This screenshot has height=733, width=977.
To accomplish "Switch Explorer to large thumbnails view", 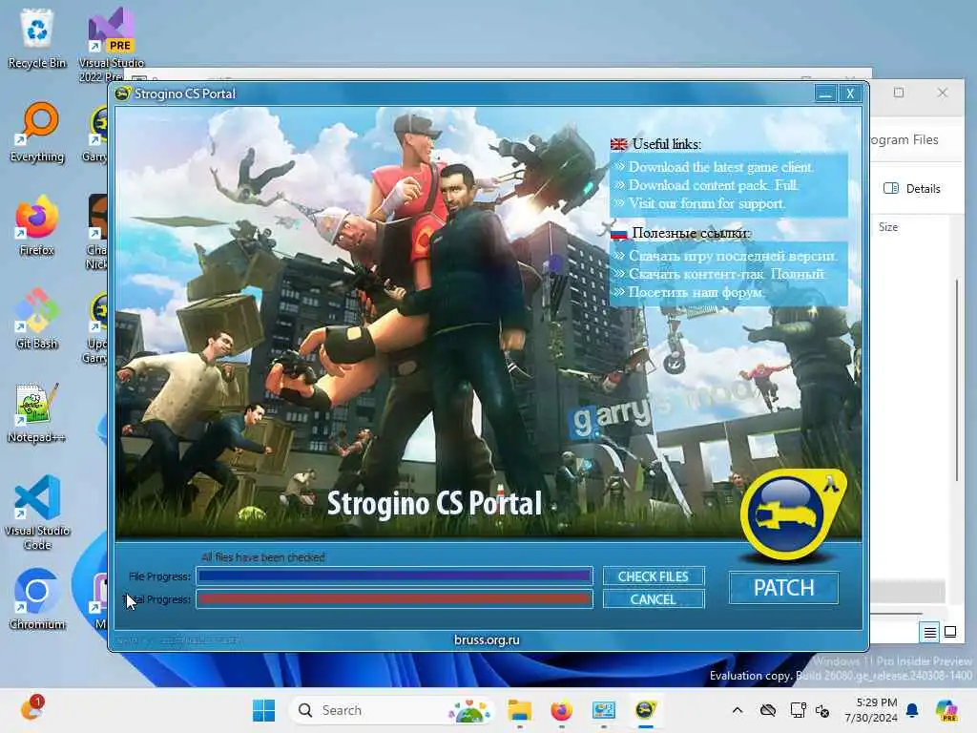I will pos(950,632).
